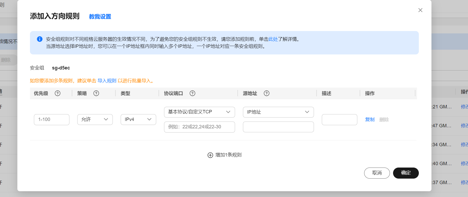Image resolution: width=468 pixels, height=197 pixels.
Task: Focus the 描述 description input field
Action: pos(339,119)
